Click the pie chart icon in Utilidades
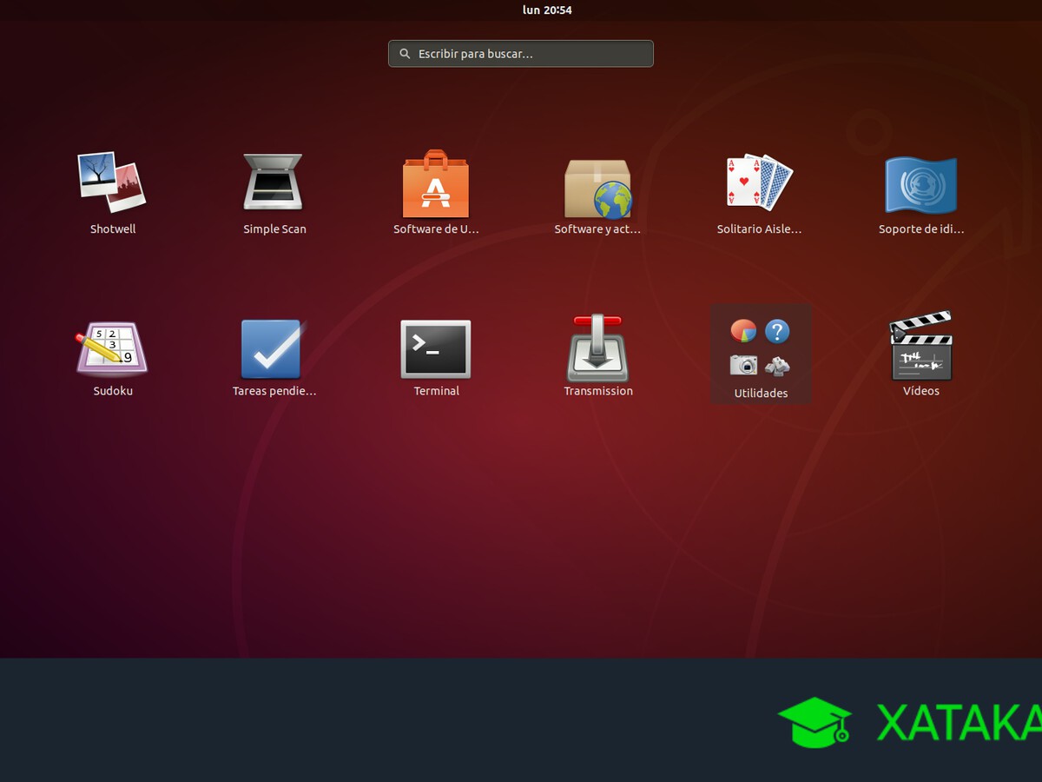Image resolution: width=1042 pixels, height=782 pixels. coord(743,331)
